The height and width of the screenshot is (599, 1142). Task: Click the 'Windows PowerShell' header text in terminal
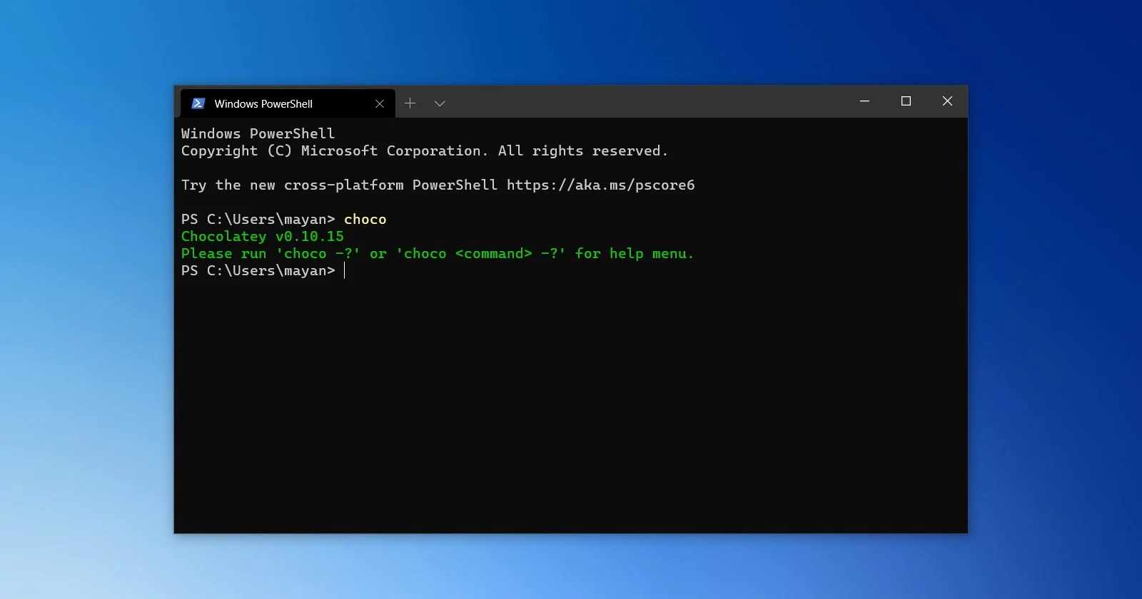(x=258, y=134)
